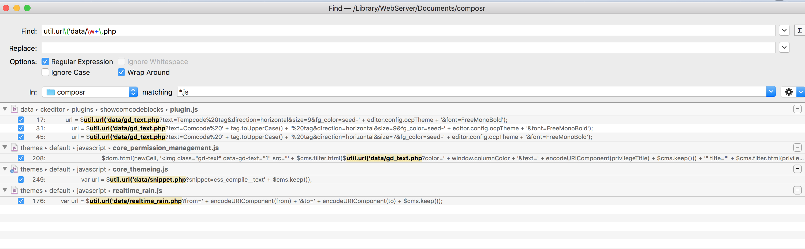Click minus button for core_permission_management.js
Image resolution: width=805 pixels, height=249 pixels.
coord(797,148)
